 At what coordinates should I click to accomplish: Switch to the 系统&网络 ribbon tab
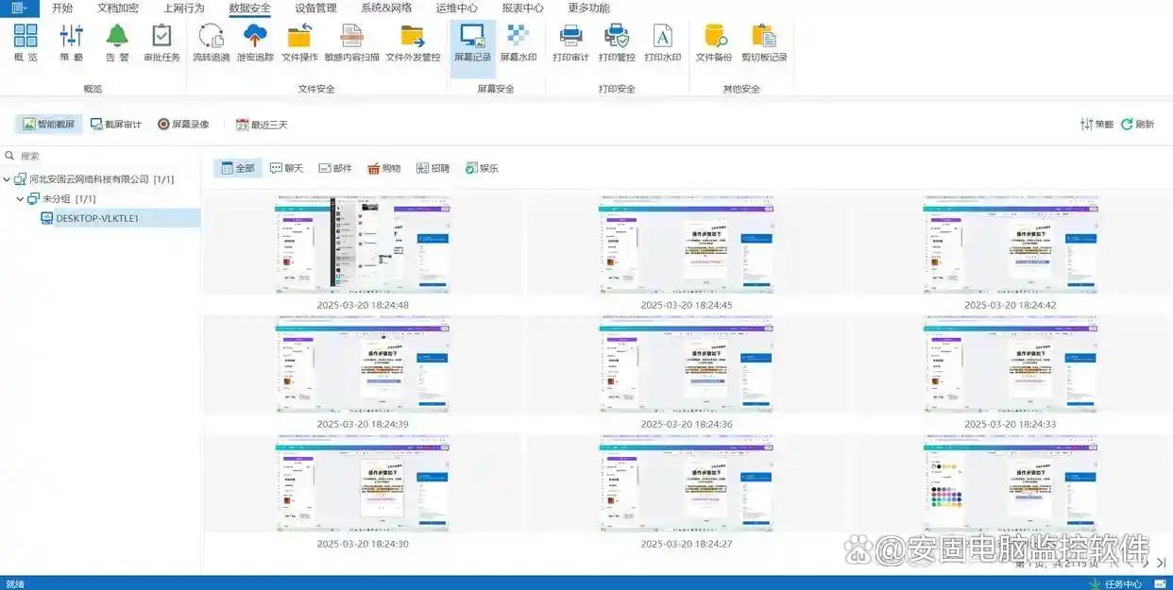pos(386,8)
